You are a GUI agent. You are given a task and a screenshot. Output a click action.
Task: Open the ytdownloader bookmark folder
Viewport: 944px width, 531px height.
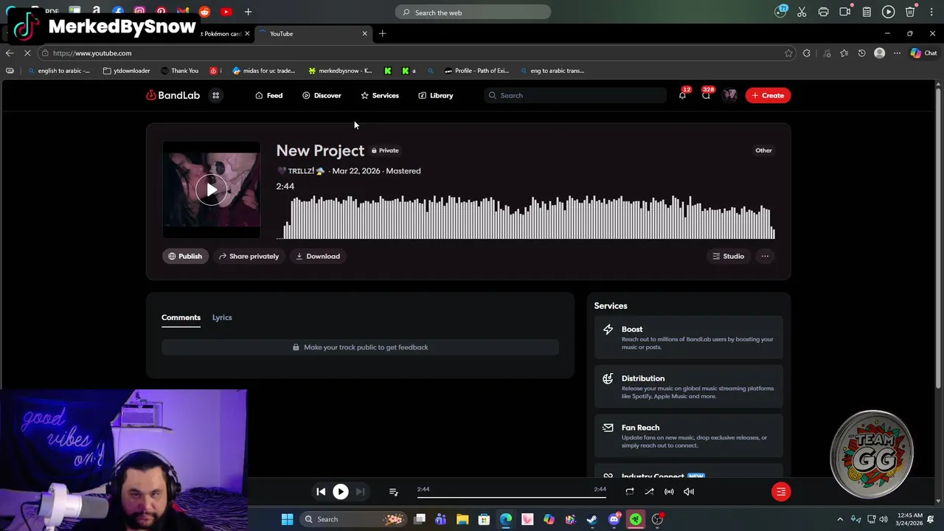pos(127,71)
